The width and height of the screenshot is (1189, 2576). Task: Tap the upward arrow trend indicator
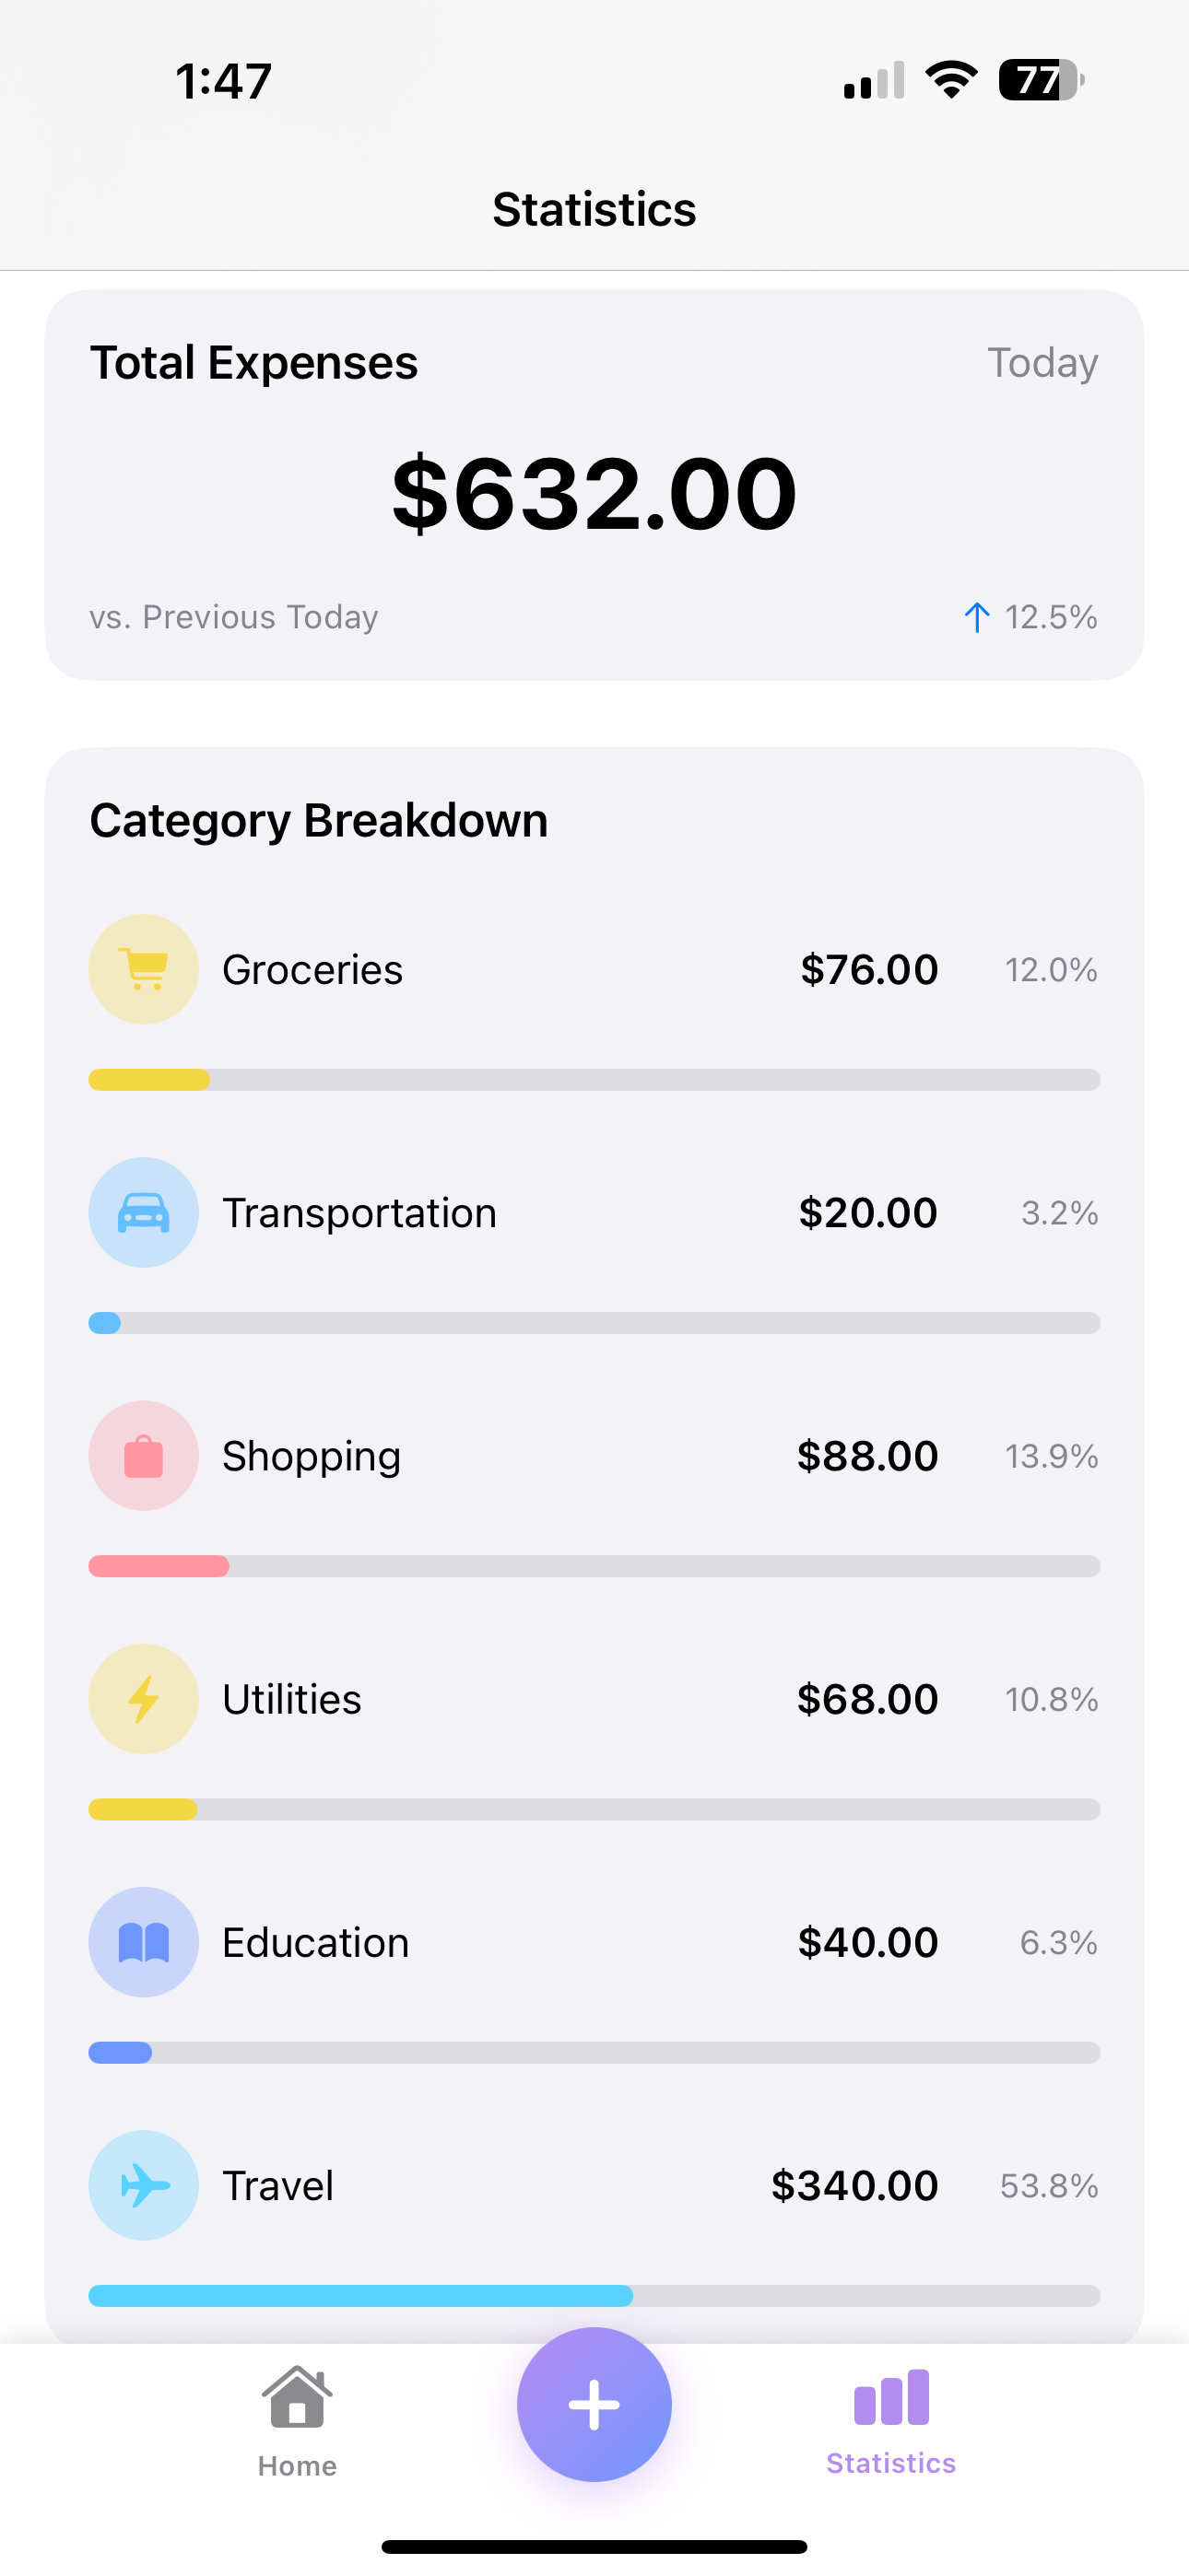(977, 617)
